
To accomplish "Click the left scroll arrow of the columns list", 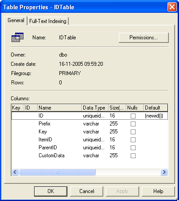I will [15, 172].
